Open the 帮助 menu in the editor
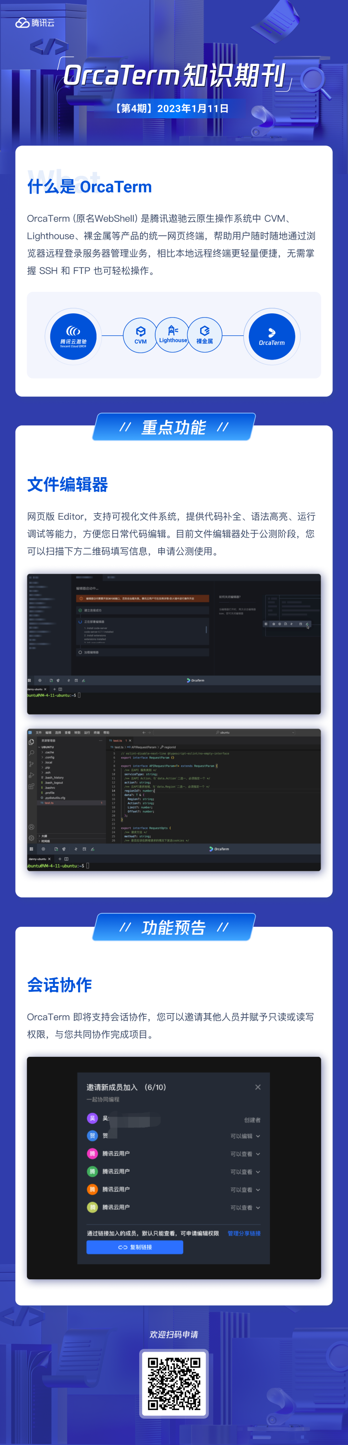The width and height of the screenshot is (348, 1445). pos(106,732)
